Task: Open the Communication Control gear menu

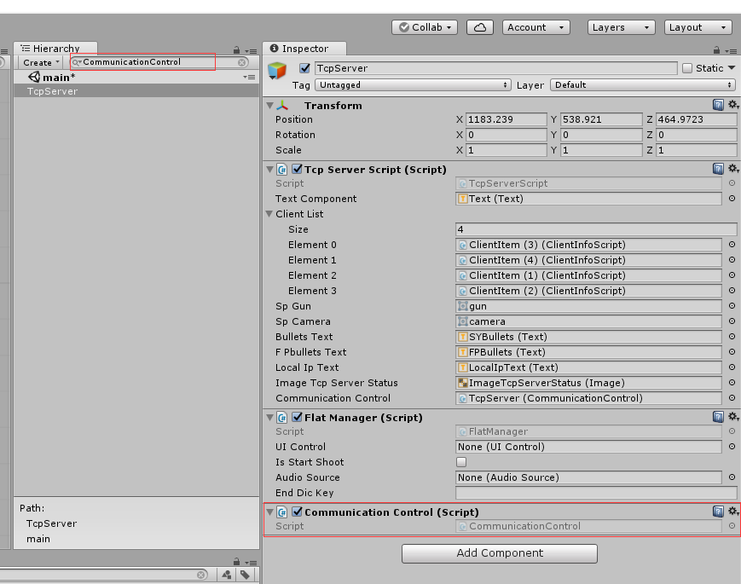Action: click(x=733, y=512)
